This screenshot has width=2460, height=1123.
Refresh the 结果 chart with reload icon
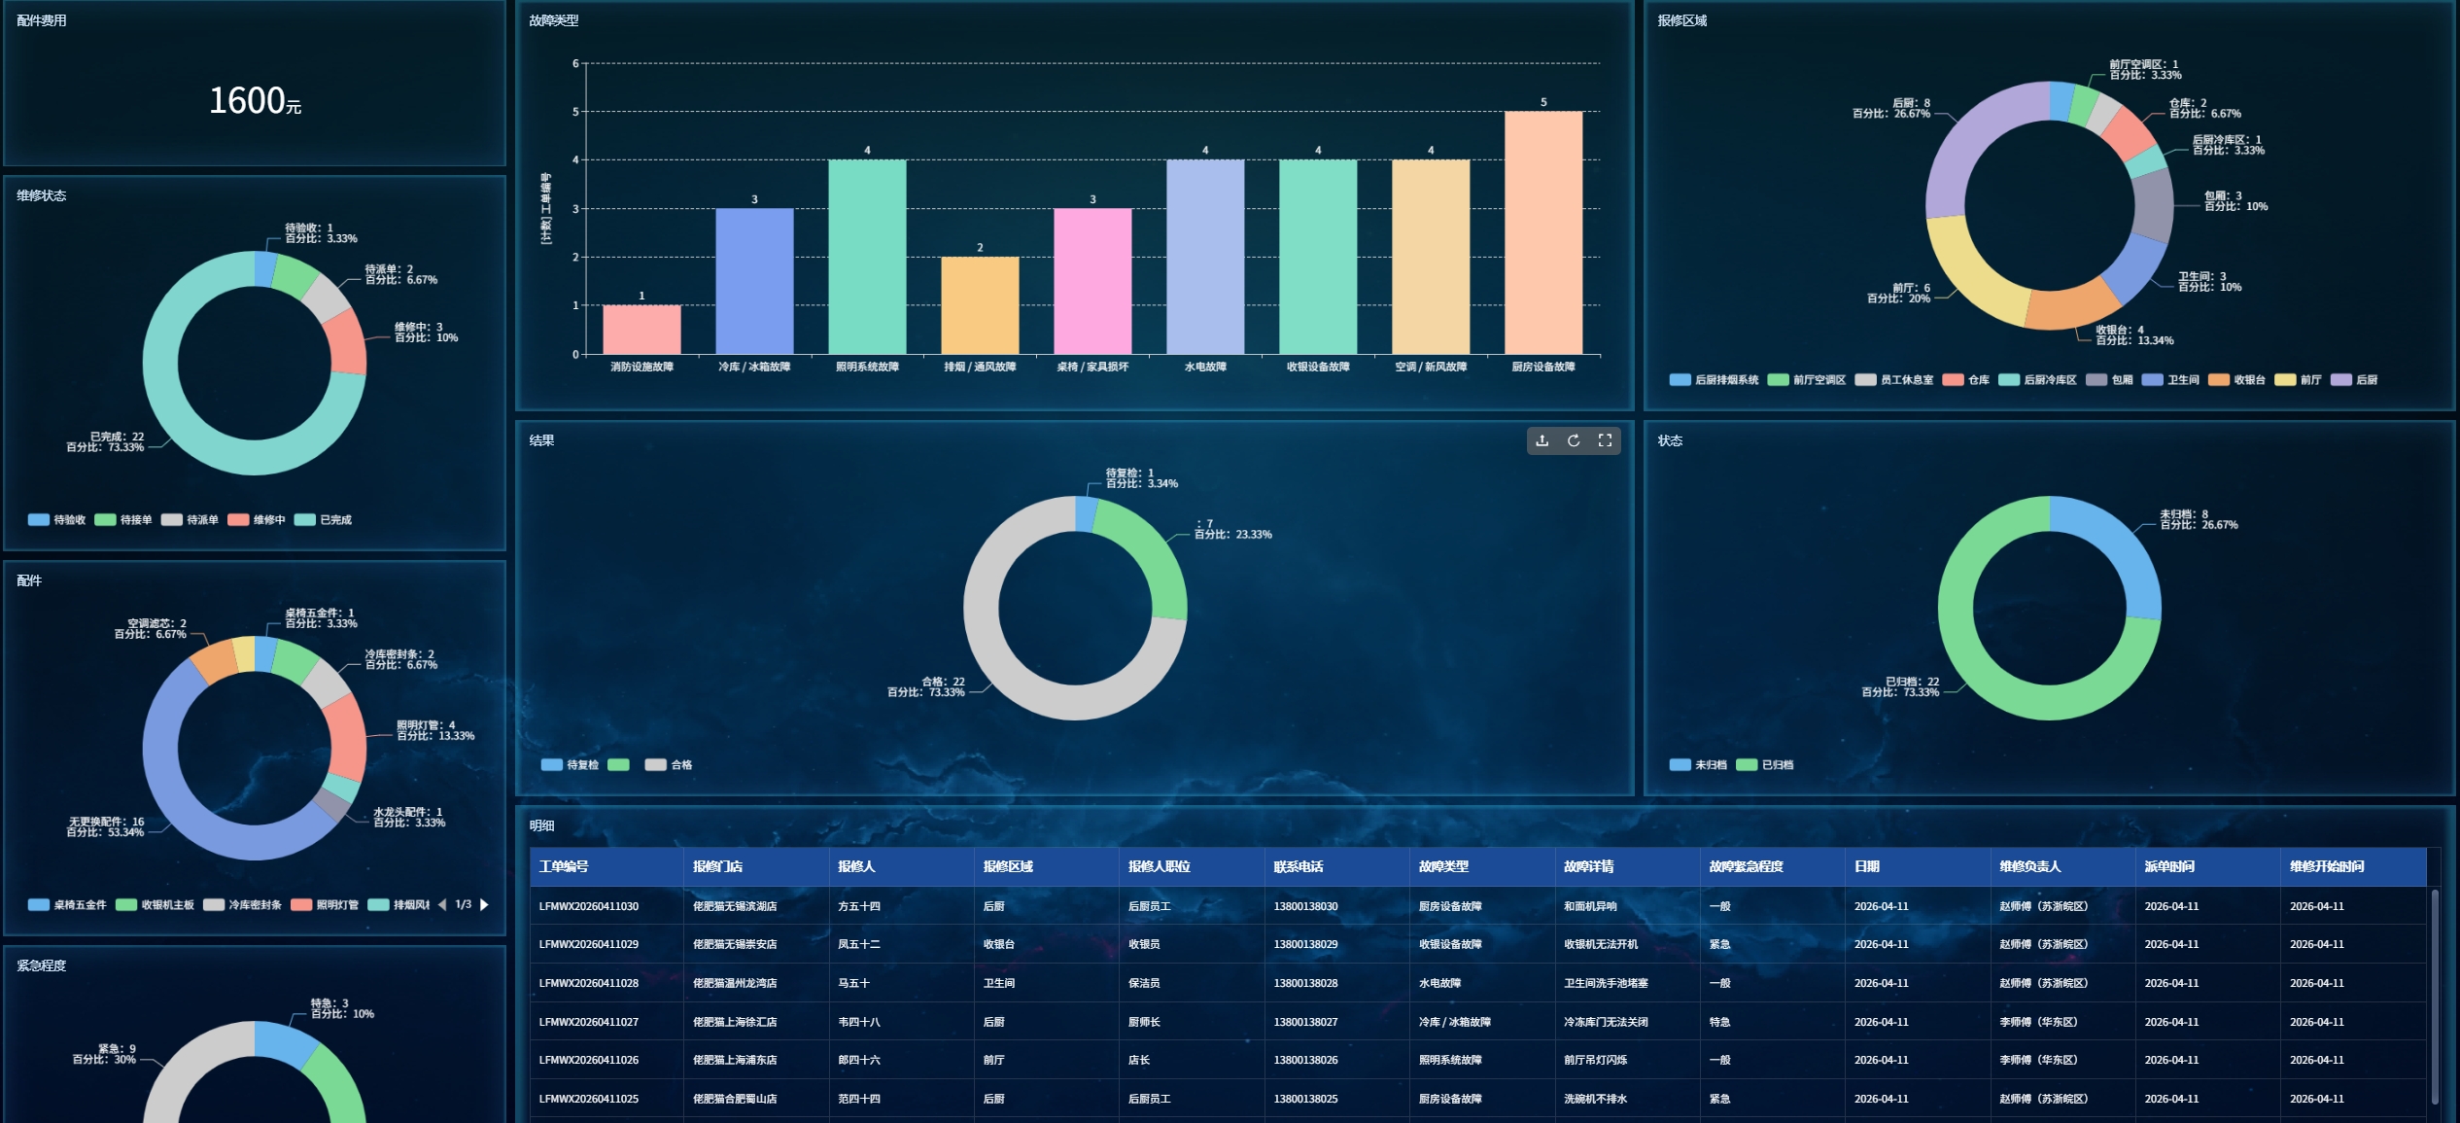[x=1574, y=440]
